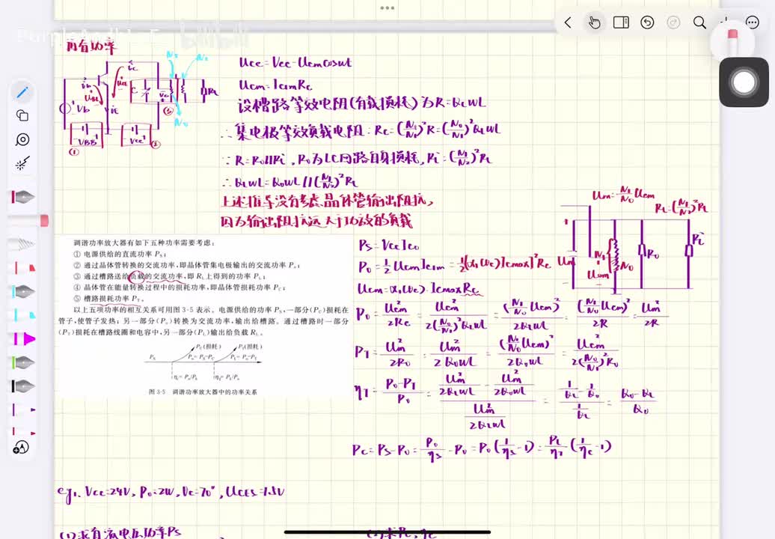Pick the grey hatched pencil tool

tap(22, 244)
